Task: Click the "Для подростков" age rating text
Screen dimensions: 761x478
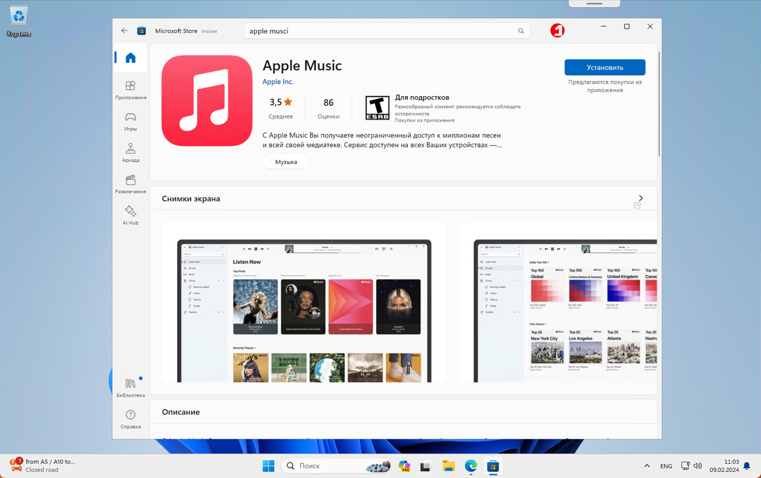Action: click(422, 97)
